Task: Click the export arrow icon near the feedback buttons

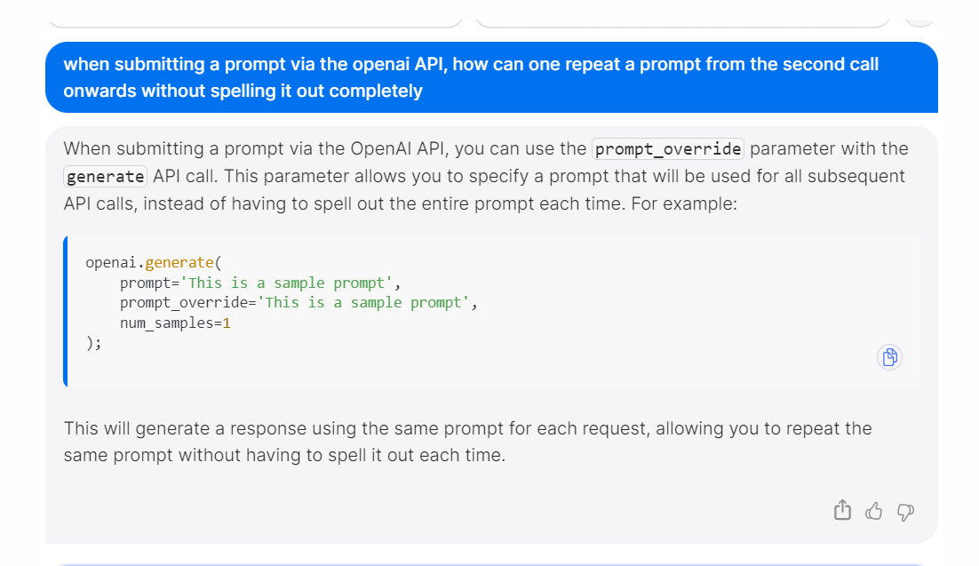Action: [x=842, y=510]
